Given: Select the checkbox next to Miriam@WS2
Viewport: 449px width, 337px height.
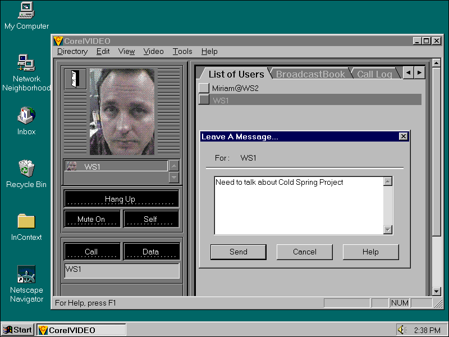Looking at the screenshot, I should (x=204, y=88).
